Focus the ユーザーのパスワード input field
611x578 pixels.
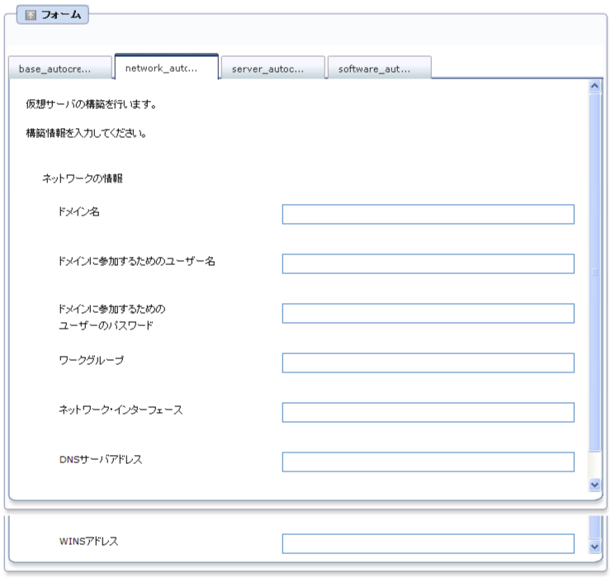point(428,314)
